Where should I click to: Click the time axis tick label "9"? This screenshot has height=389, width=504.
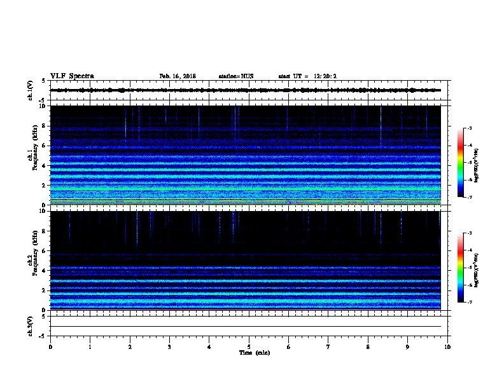[x=407, y=347]
